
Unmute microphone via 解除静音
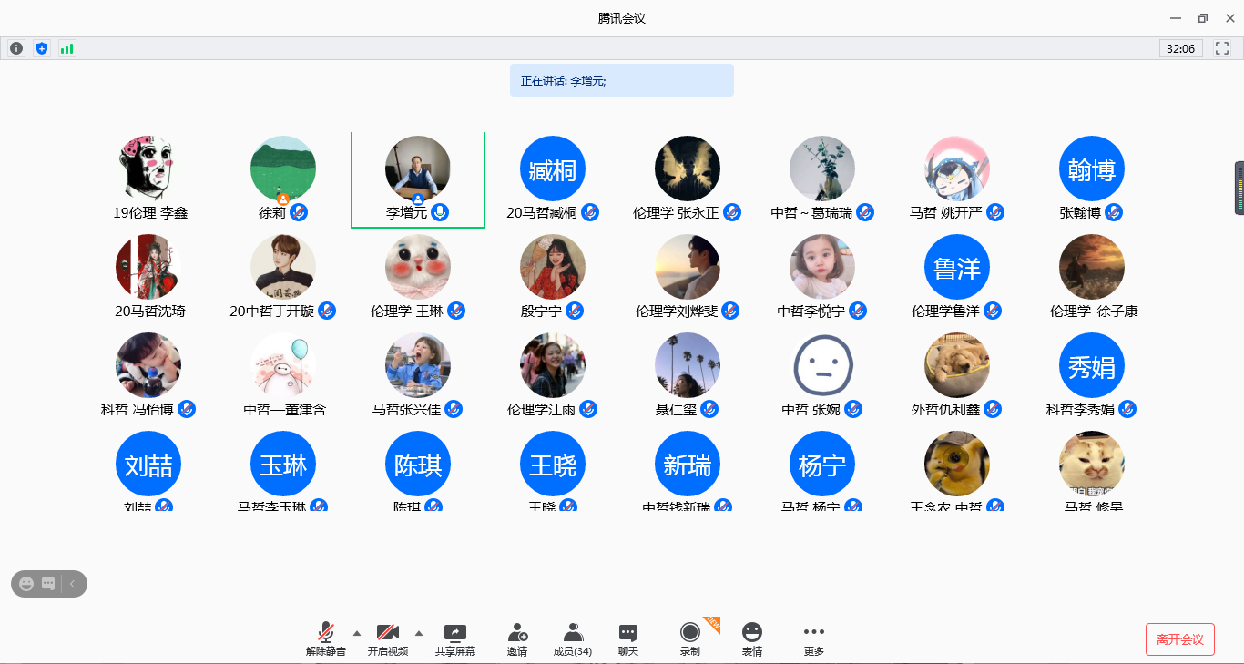click(x=325, y=639)
